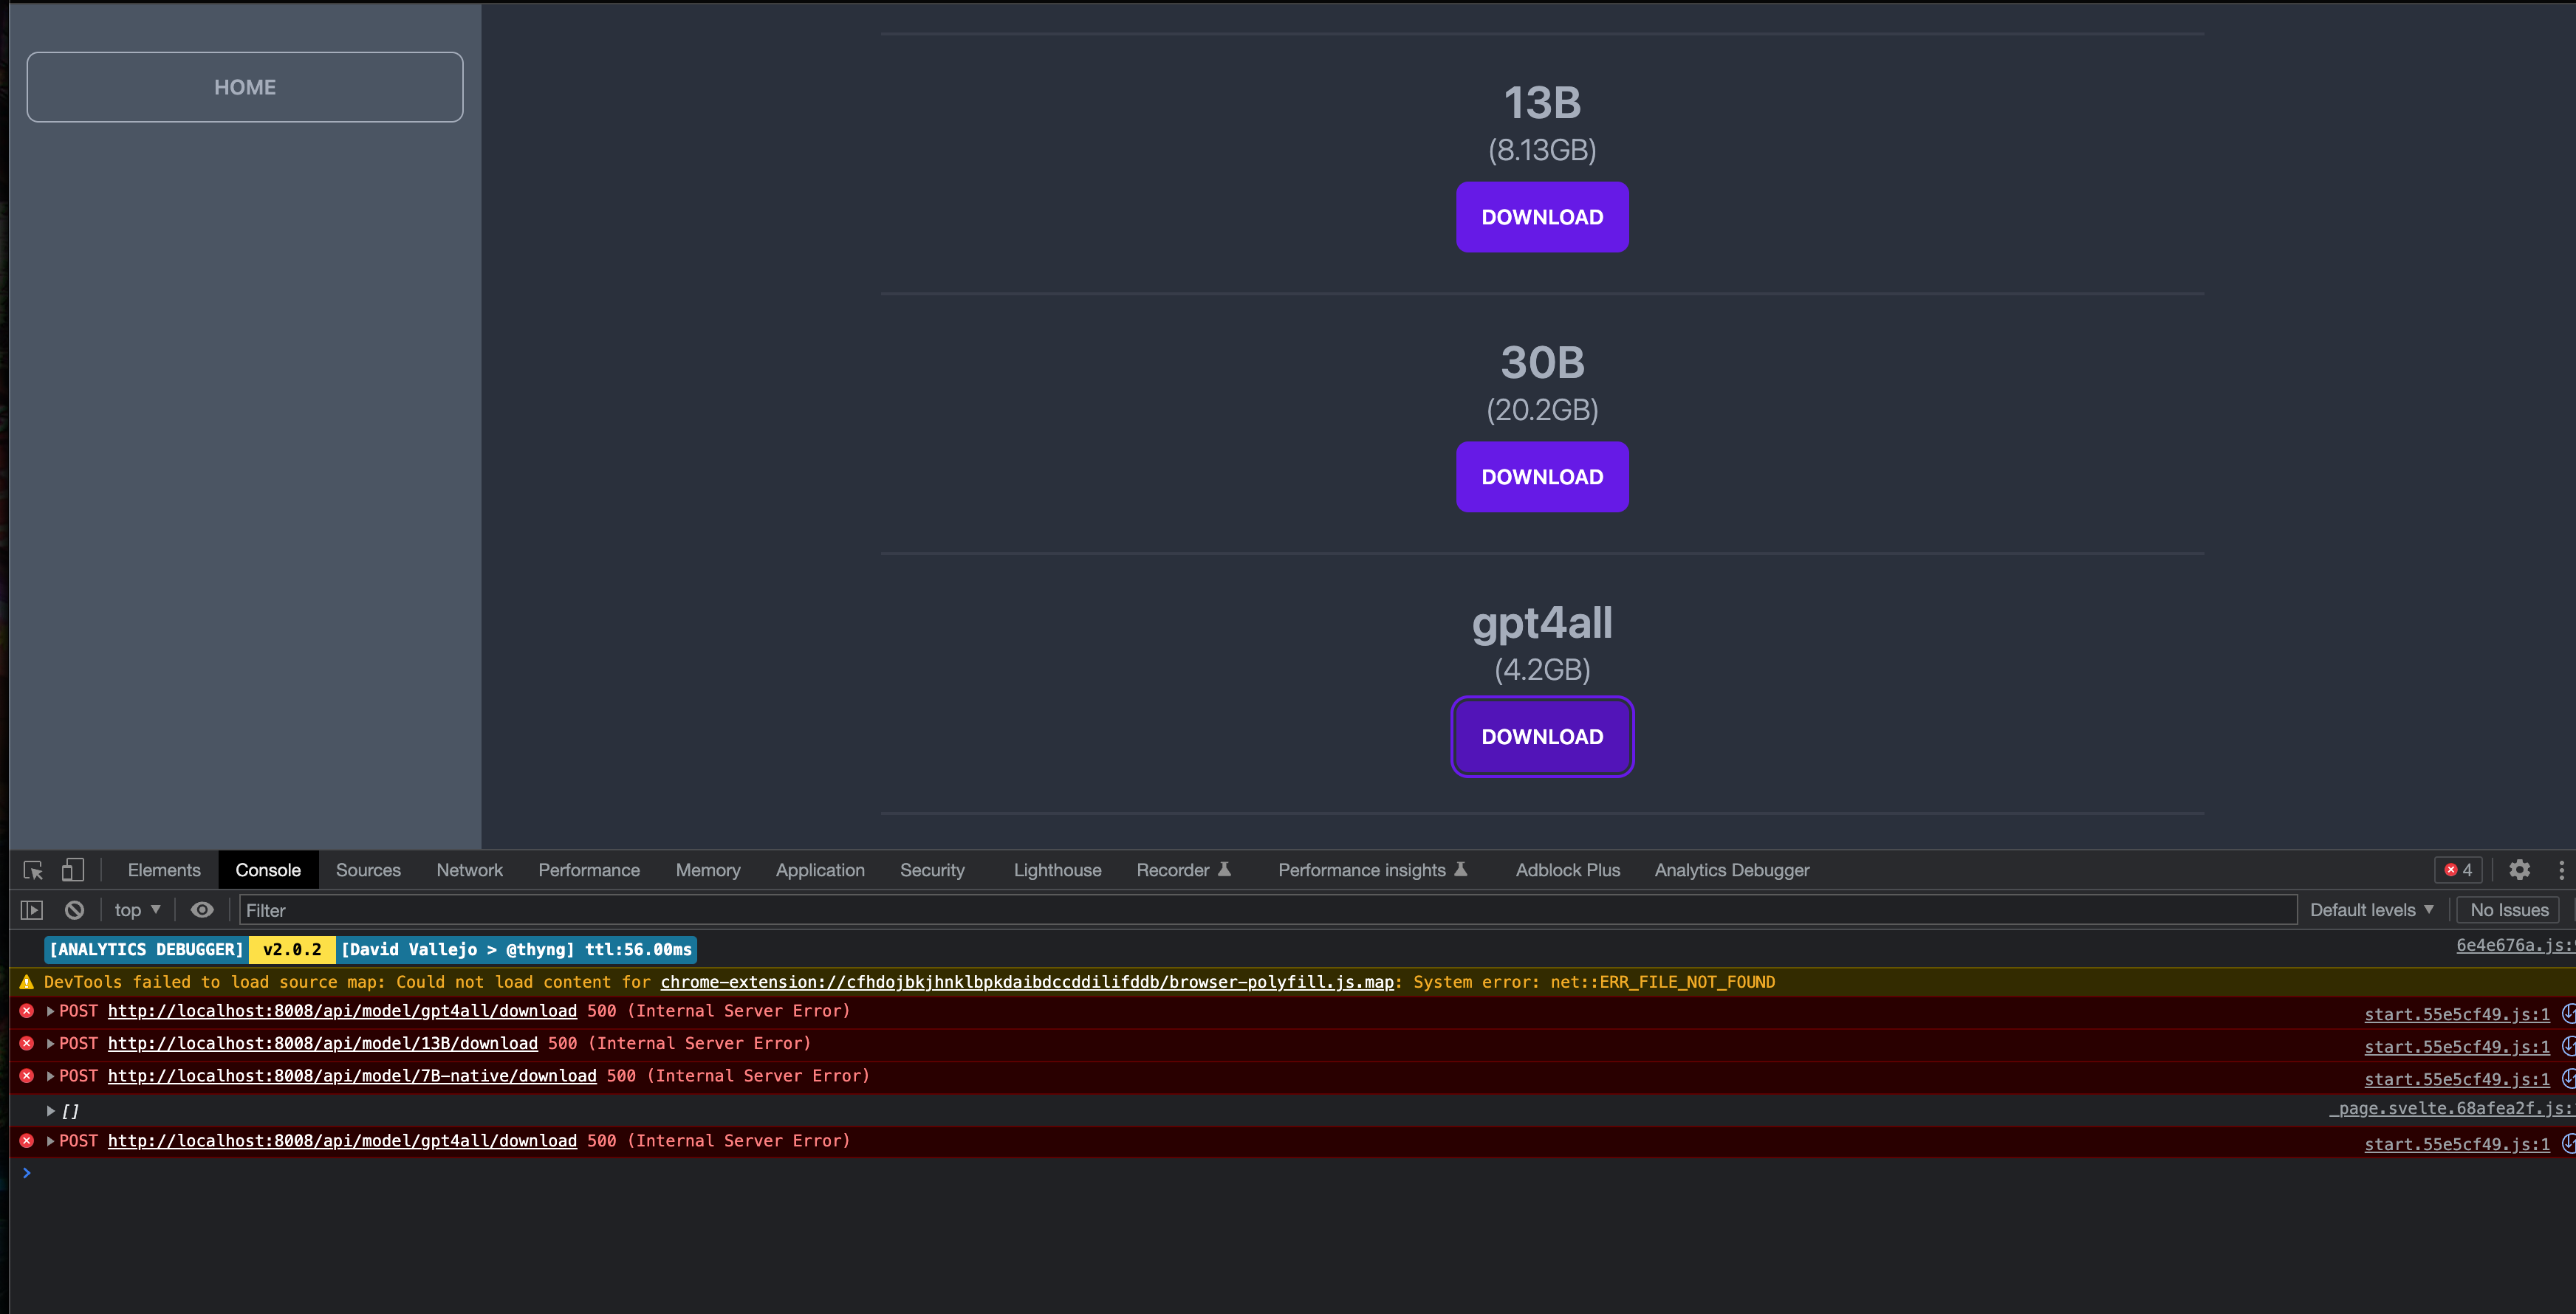Click the Recorder tab flask icon
Screen dimensions: 2576x1314
1224,870
